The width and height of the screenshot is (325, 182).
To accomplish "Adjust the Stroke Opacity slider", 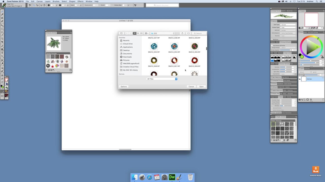I will (x=285, y=50).
